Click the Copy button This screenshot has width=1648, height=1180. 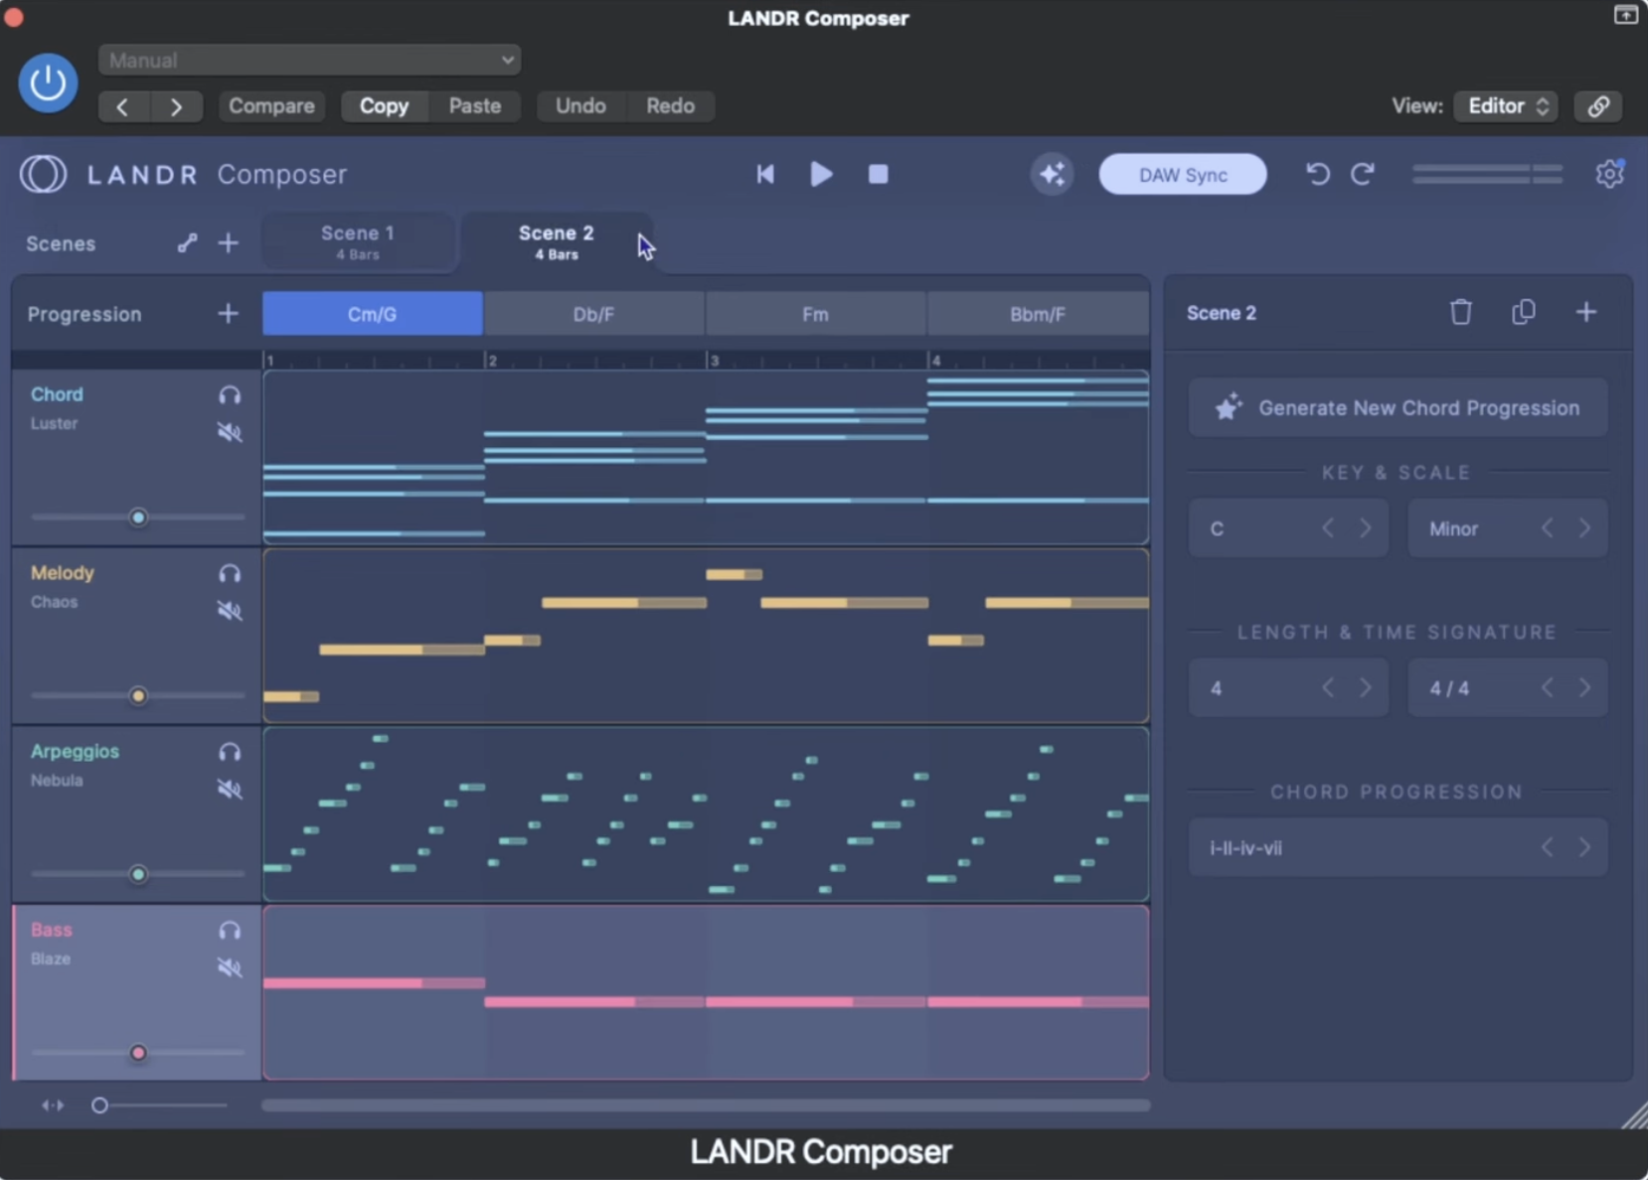click(384, 106)
